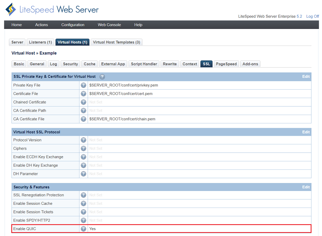322x236 pixels.
Task: Open the Security tab
Action: tap(71, 64)
